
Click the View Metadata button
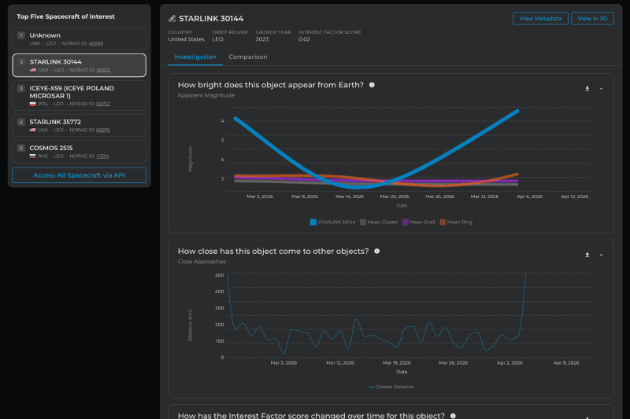tap(540, 18)
